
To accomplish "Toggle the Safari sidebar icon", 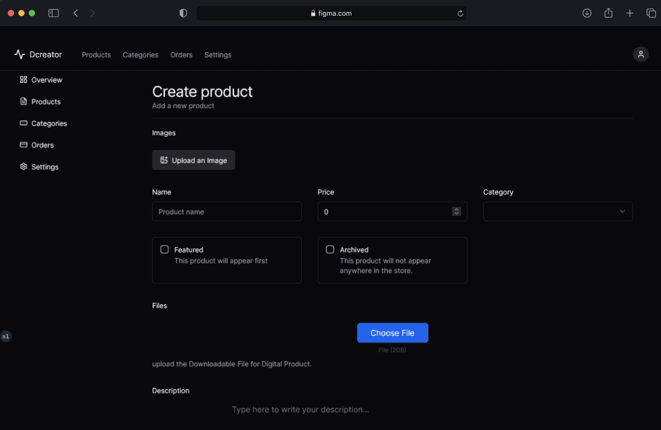I will coord(53,13).
